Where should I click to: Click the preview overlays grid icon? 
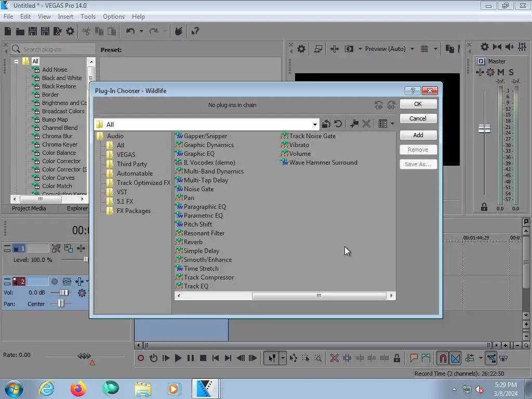click(x=424, y=49)
